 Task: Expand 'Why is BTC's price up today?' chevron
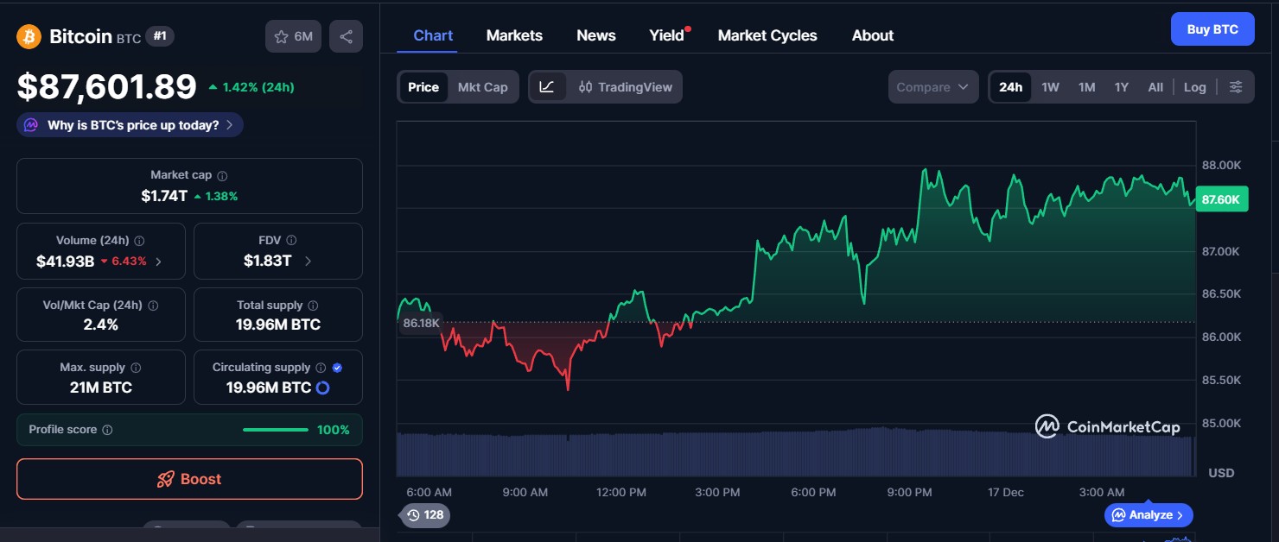click(x=230, y=124)
